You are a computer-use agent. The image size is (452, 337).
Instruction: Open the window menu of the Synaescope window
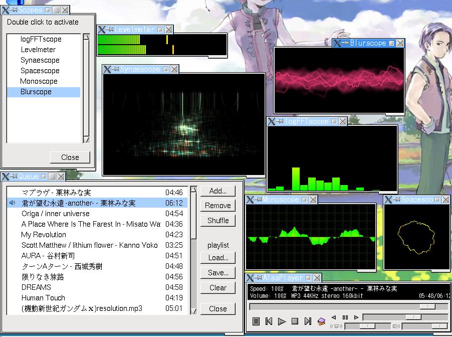(x=107, y=69)
